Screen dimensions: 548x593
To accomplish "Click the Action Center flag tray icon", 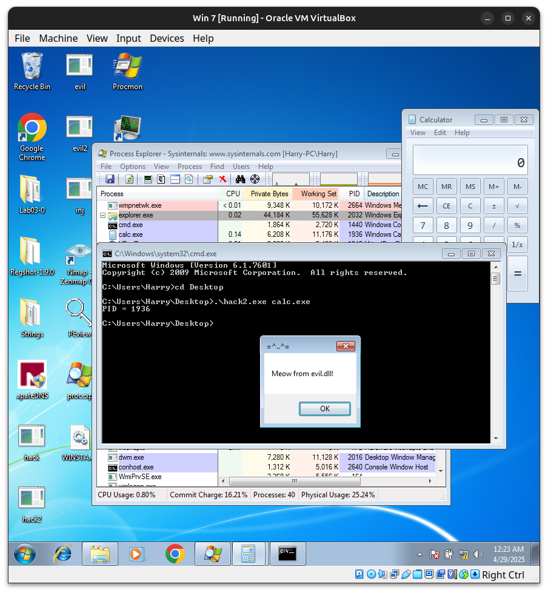I will point(435,554).
